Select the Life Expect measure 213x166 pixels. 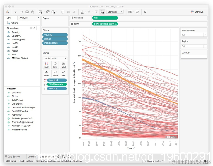pos(17,104)
